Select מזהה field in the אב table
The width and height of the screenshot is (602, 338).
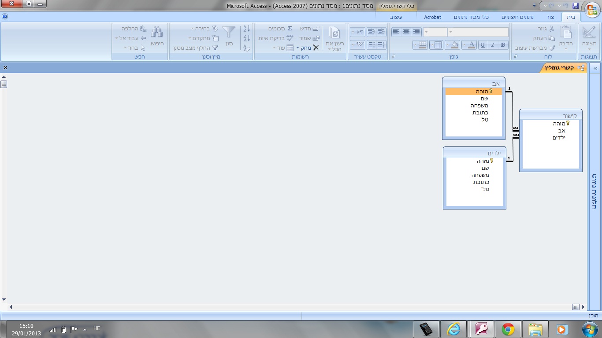click(x=474, y=92)
